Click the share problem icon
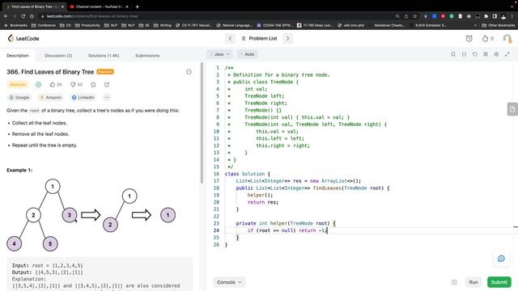This screenshot has height=291, width=518. click(x=107, y=84)
